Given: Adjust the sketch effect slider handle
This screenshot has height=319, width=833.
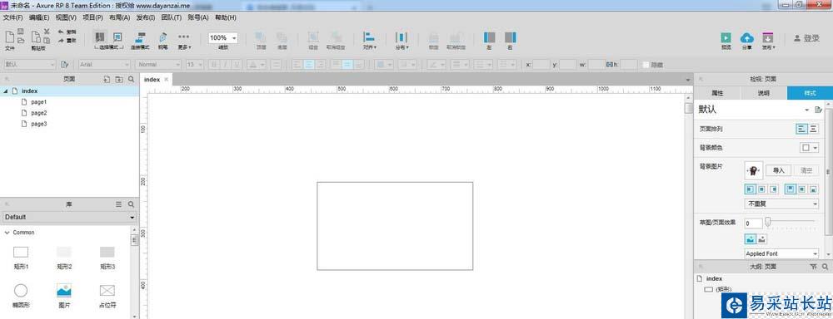Looking at the screenshot, I should [x=768, y=222].
